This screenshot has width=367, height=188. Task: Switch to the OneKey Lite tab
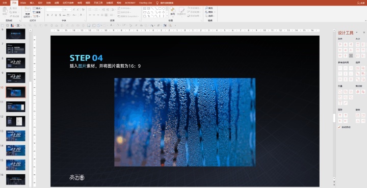(145, 3)
